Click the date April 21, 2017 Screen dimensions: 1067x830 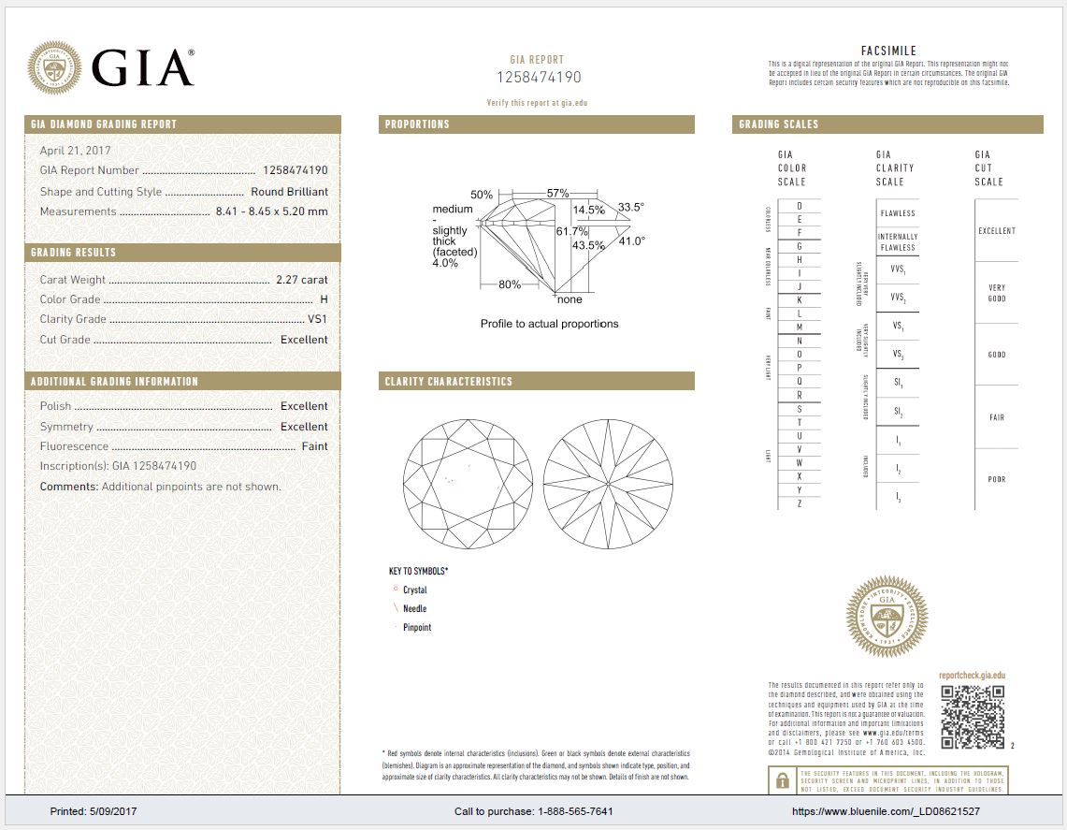coord(75,151)
